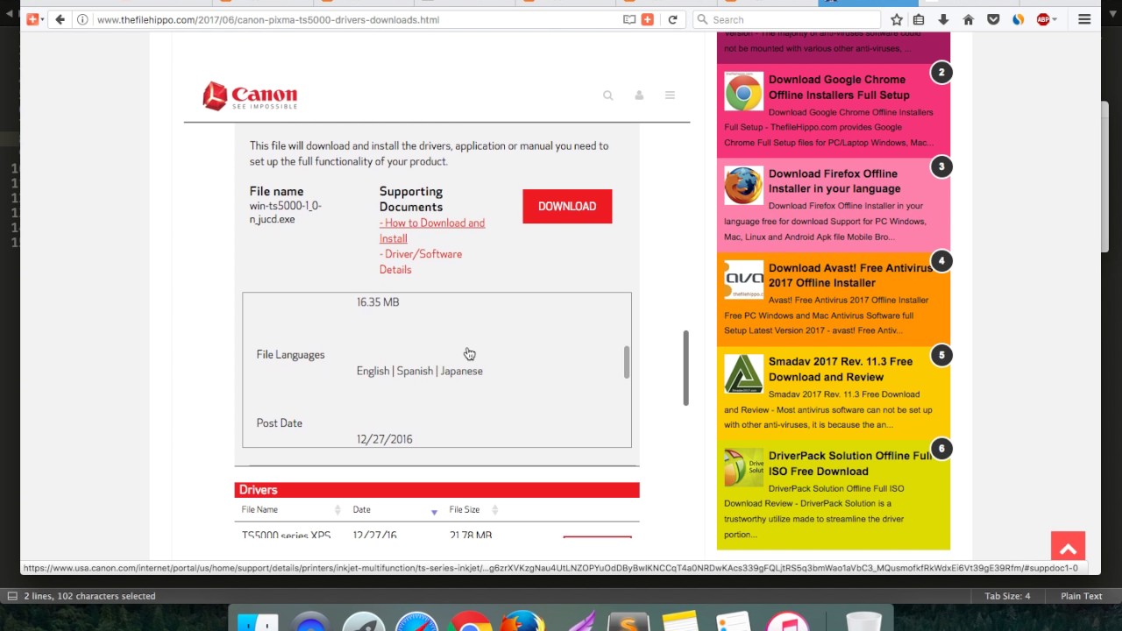Click the search magnifier icon on Canon header
Image resolution: width=1122 pixels, height=631 pixels.
point(607,96)
